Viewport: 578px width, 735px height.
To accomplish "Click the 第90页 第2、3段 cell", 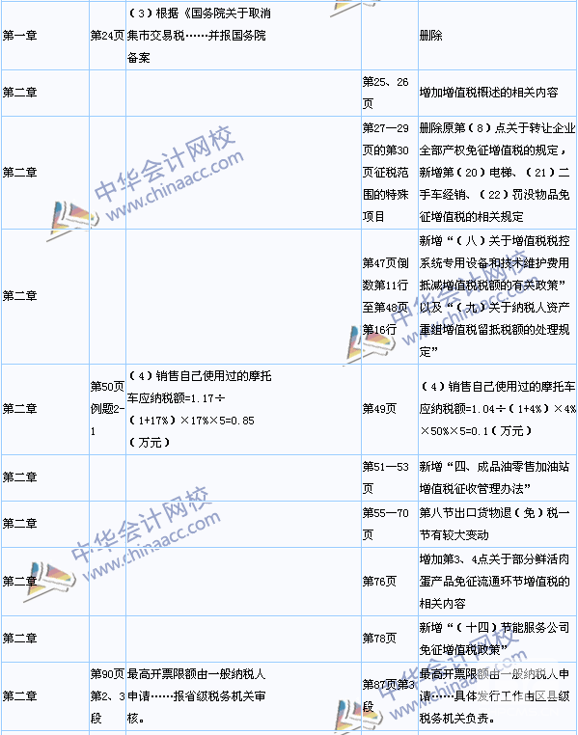I will (x=107, y=696).
